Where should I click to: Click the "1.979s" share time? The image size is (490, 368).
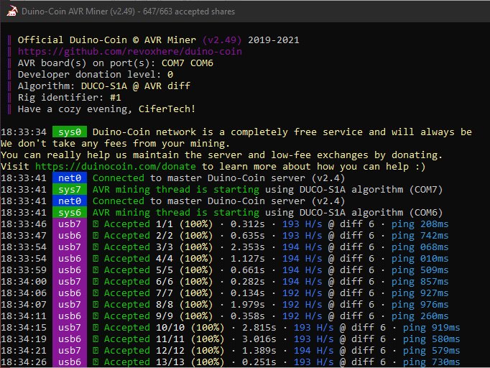247,305
